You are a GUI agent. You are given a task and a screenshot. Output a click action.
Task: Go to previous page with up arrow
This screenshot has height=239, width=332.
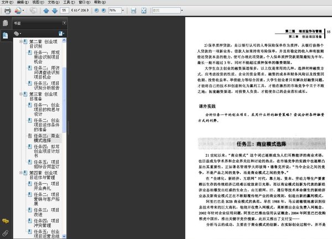coord(46,11)
